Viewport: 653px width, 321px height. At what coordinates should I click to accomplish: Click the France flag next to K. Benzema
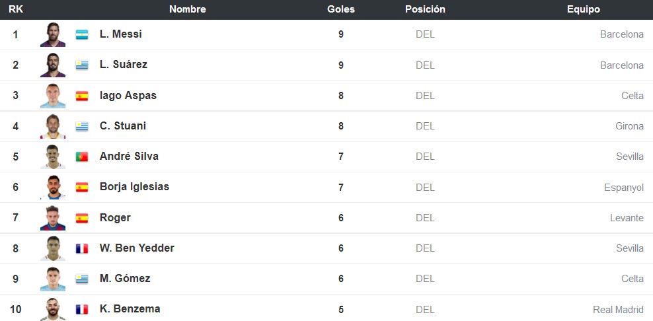pyautogui.click(x=82, y=309)
